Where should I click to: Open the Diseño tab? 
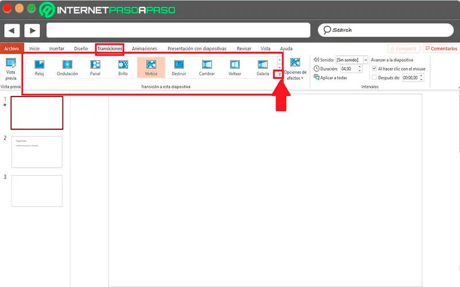tap(80, 49)
